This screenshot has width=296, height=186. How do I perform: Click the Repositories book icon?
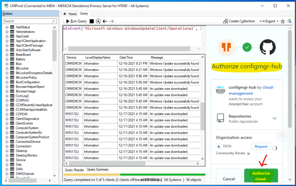coord(220,118)
